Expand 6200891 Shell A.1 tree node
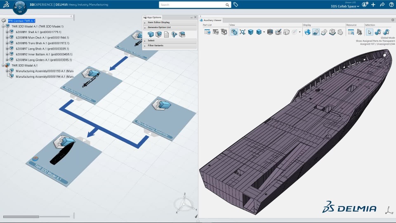 pyautogui.click(x=7, y=32)
